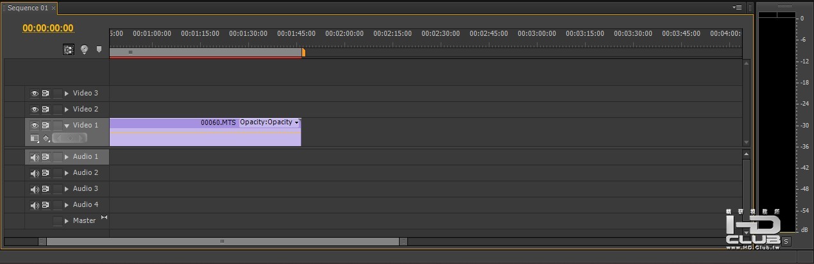The width and height of the screenshot is (814, 264).
Task: Open the Opacity:Opacity clip effect dropdown
Action: click(x=269, y=122)
